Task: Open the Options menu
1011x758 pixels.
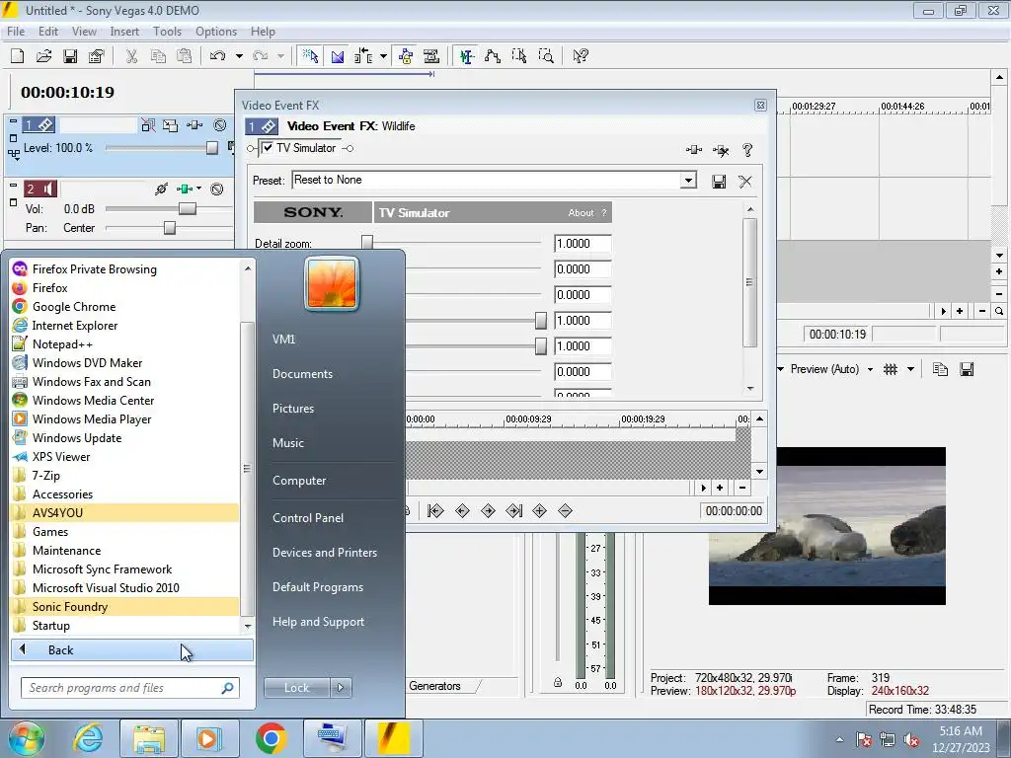Action: point(216,31)
